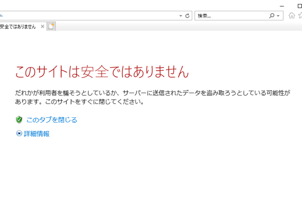
Task: Minimize the browser window
Action: [x=282, y=6]
